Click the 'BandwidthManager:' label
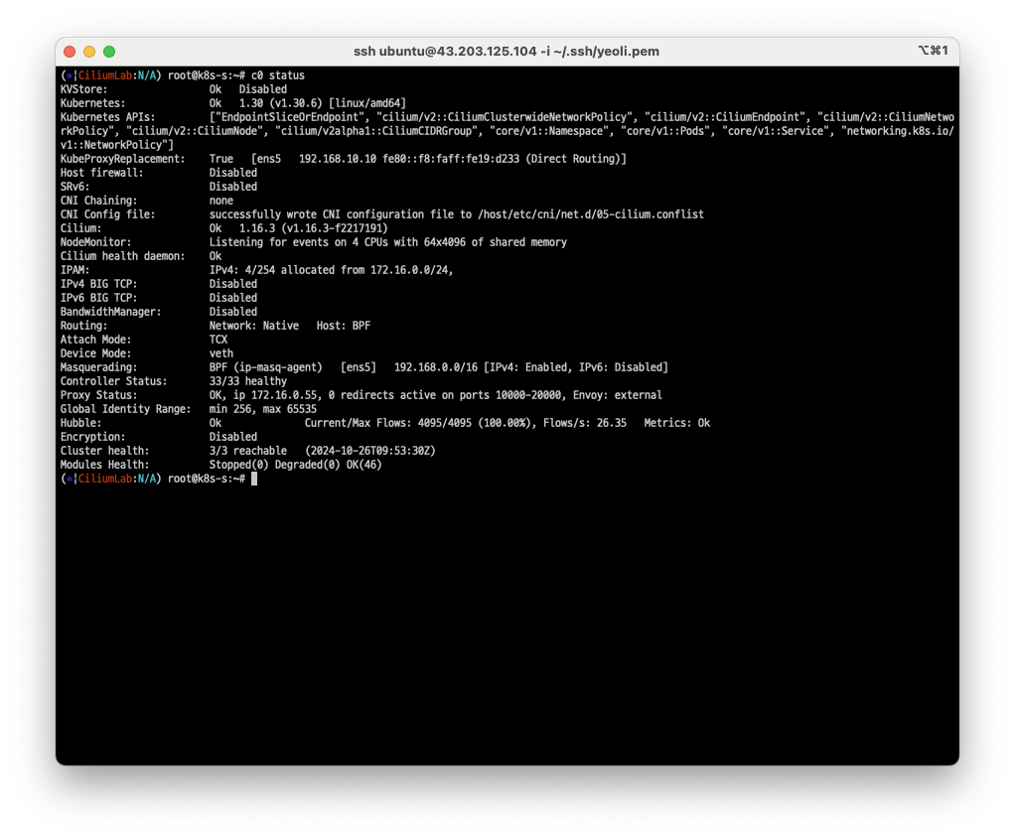The width and height of the screenshot is (1015, 839). coord(110,312)
